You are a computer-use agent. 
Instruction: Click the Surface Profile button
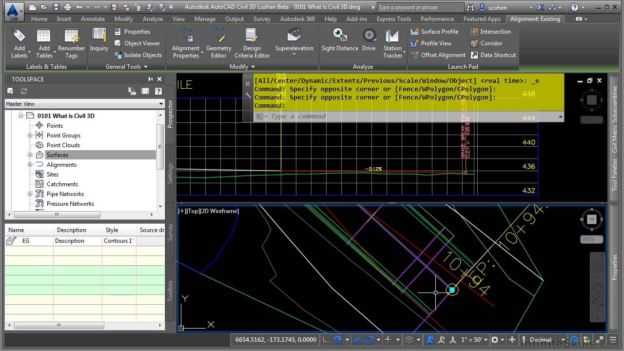[435, 32]
